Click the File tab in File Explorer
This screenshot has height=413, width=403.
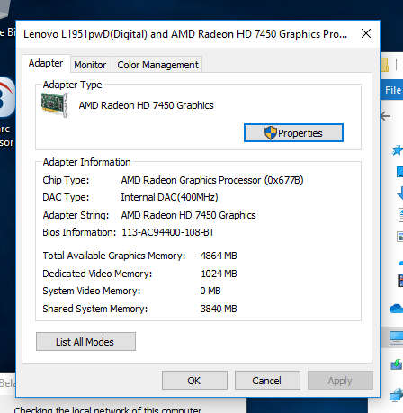[x=393, y=90]
